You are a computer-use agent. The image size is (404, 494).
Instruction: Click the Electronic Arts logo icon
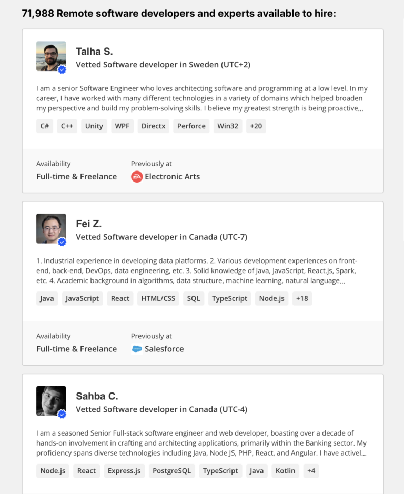tap(137, 177)
